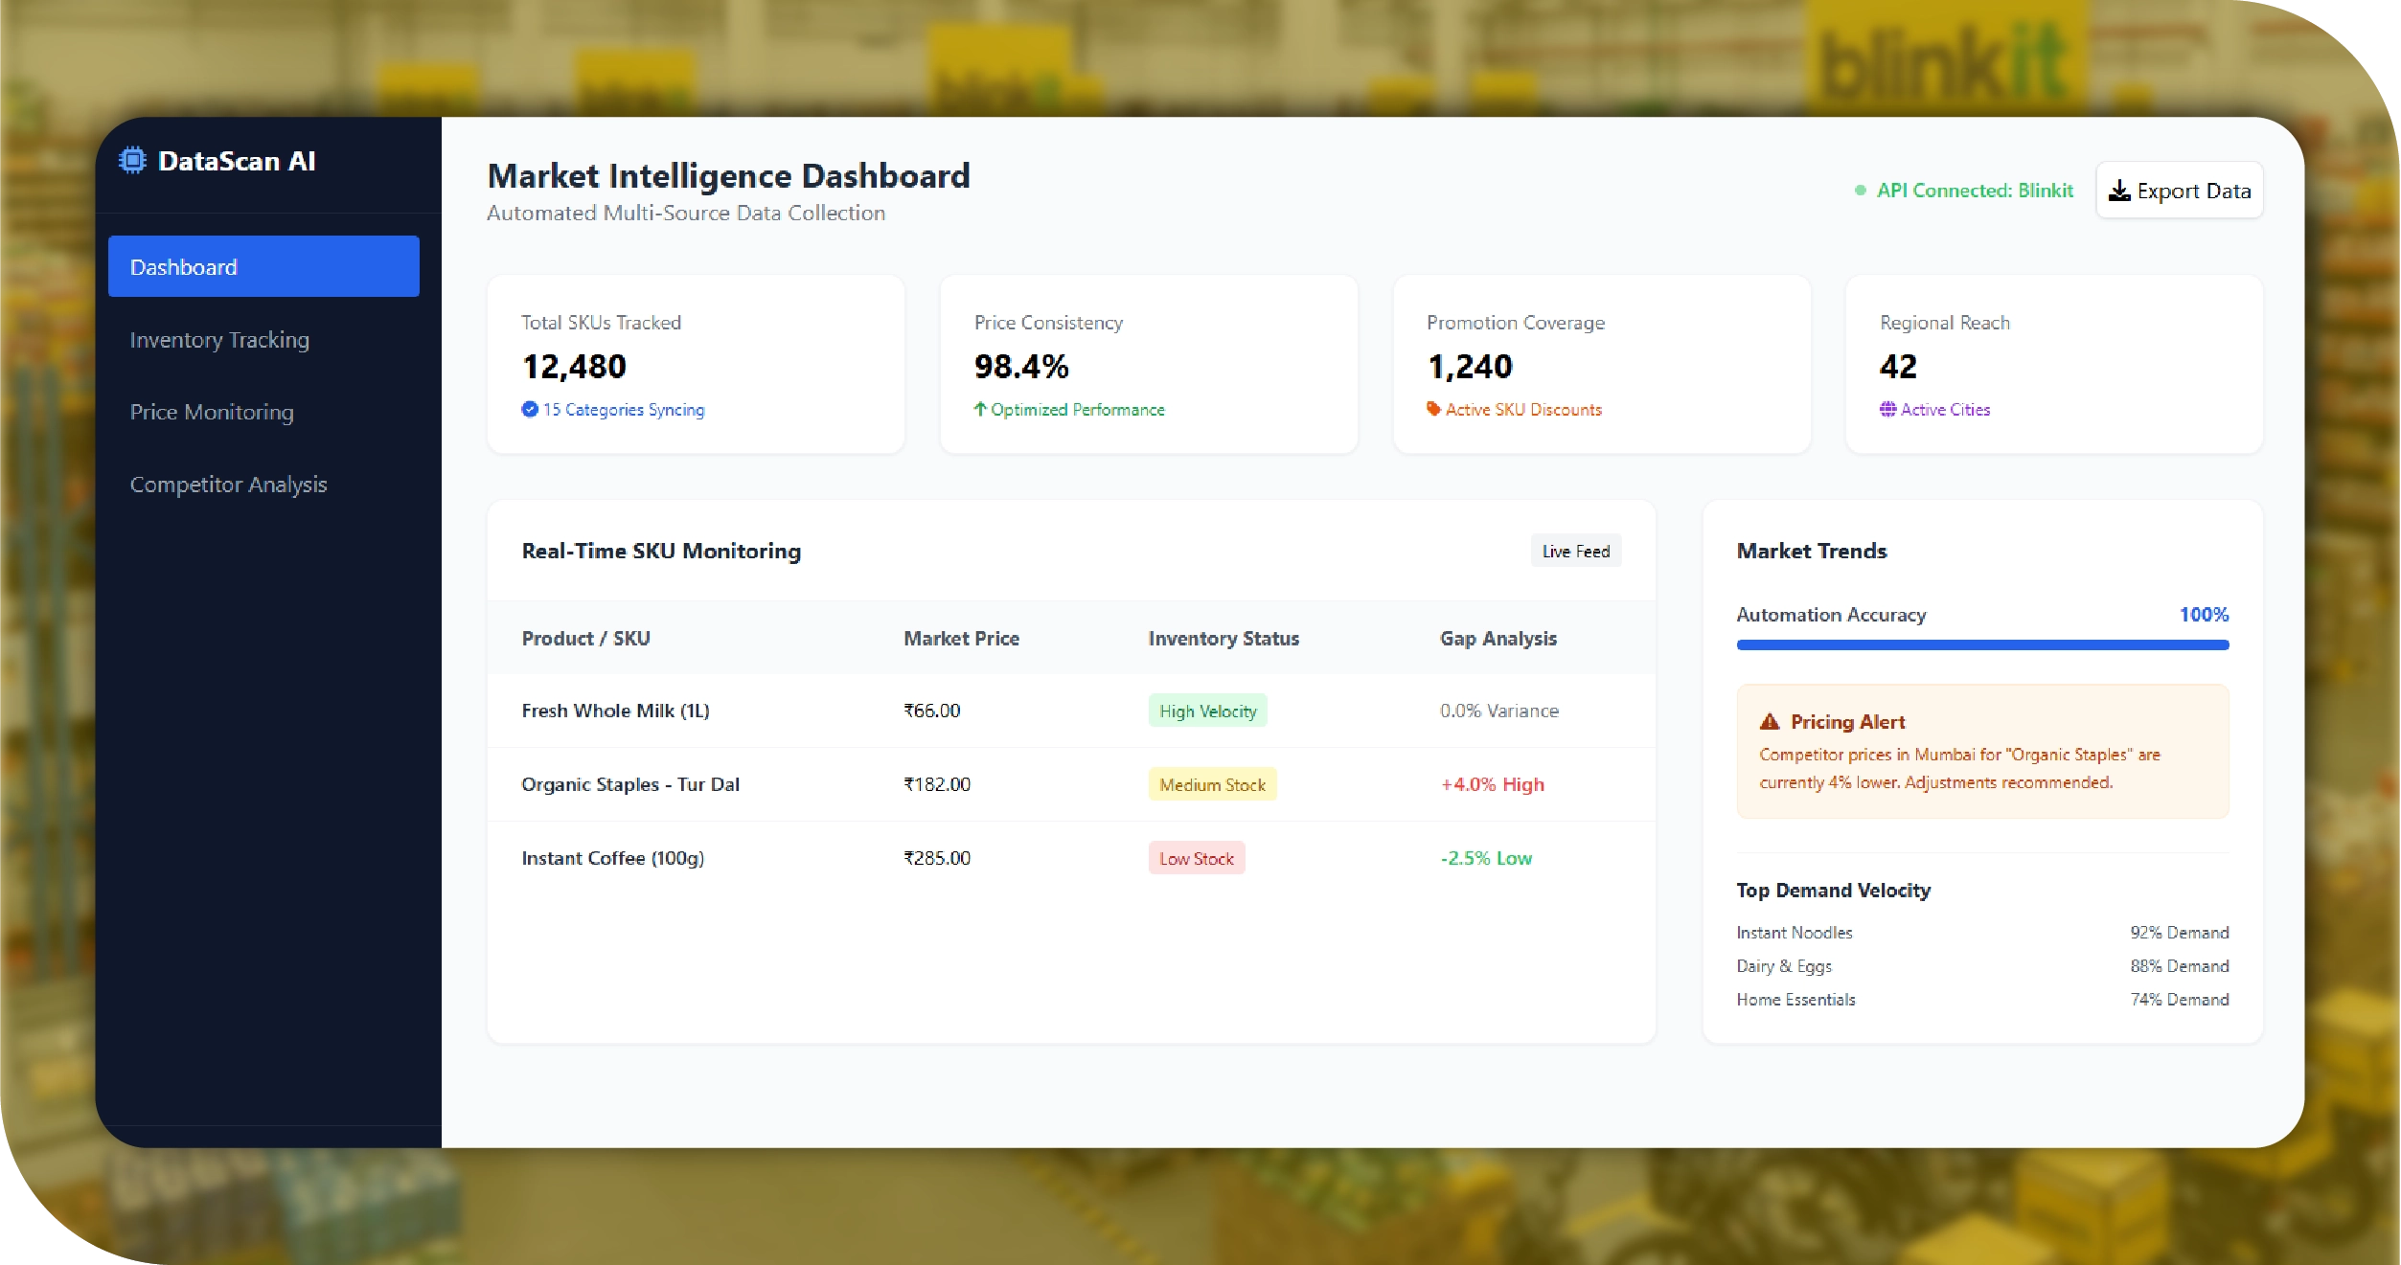2401x1265 pixels.
Task: Click the Low Stock status badge
Action: tap(1196, 859)
